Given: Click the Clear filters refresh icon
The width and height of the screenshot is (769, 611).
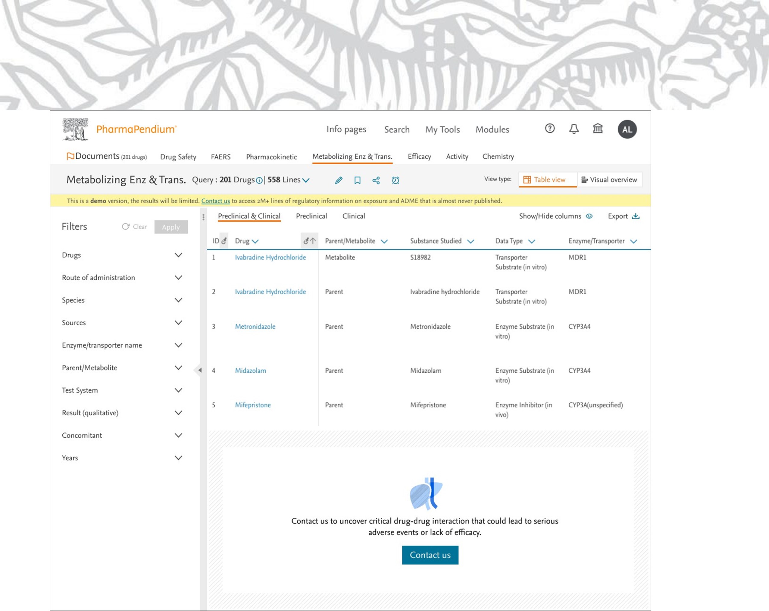Looking at the screenshot, I should [x=126, y=226].
